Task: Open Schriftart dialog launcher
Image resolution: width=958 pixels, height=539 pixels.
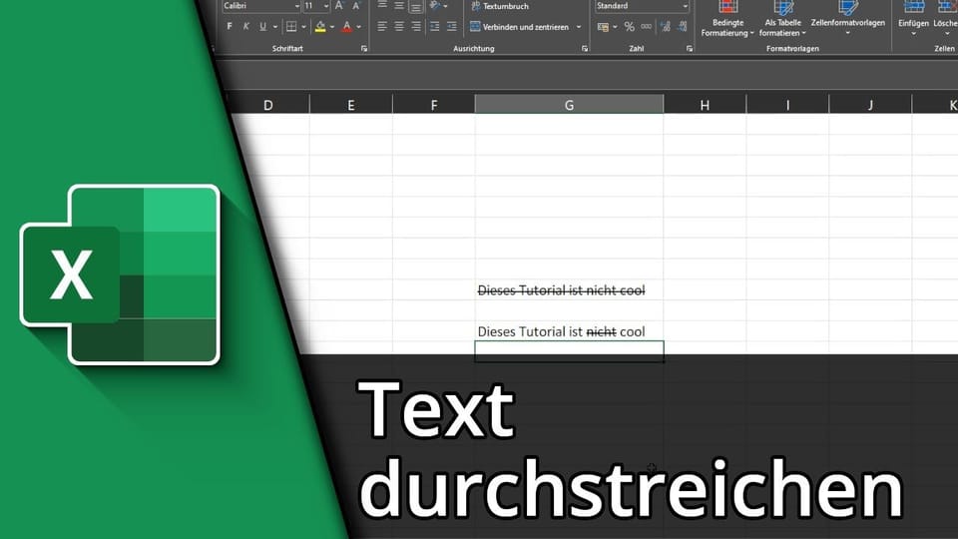Action: (364, 48)
